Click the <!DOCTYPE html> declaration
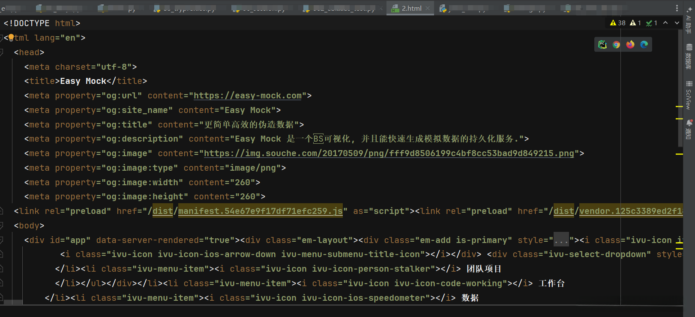This screenshot has height=317, width=695. pyautogui.click(x=42, y=23)
